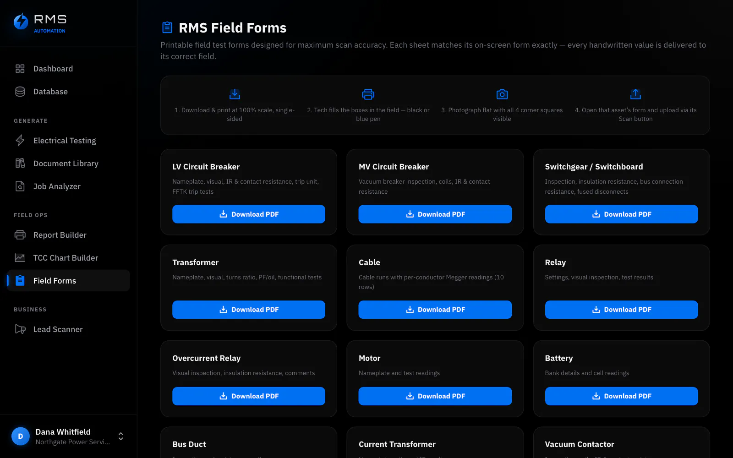The image size is (733, 458).
Task: Click the Document Library books icon
Action: tap(20, 164)
